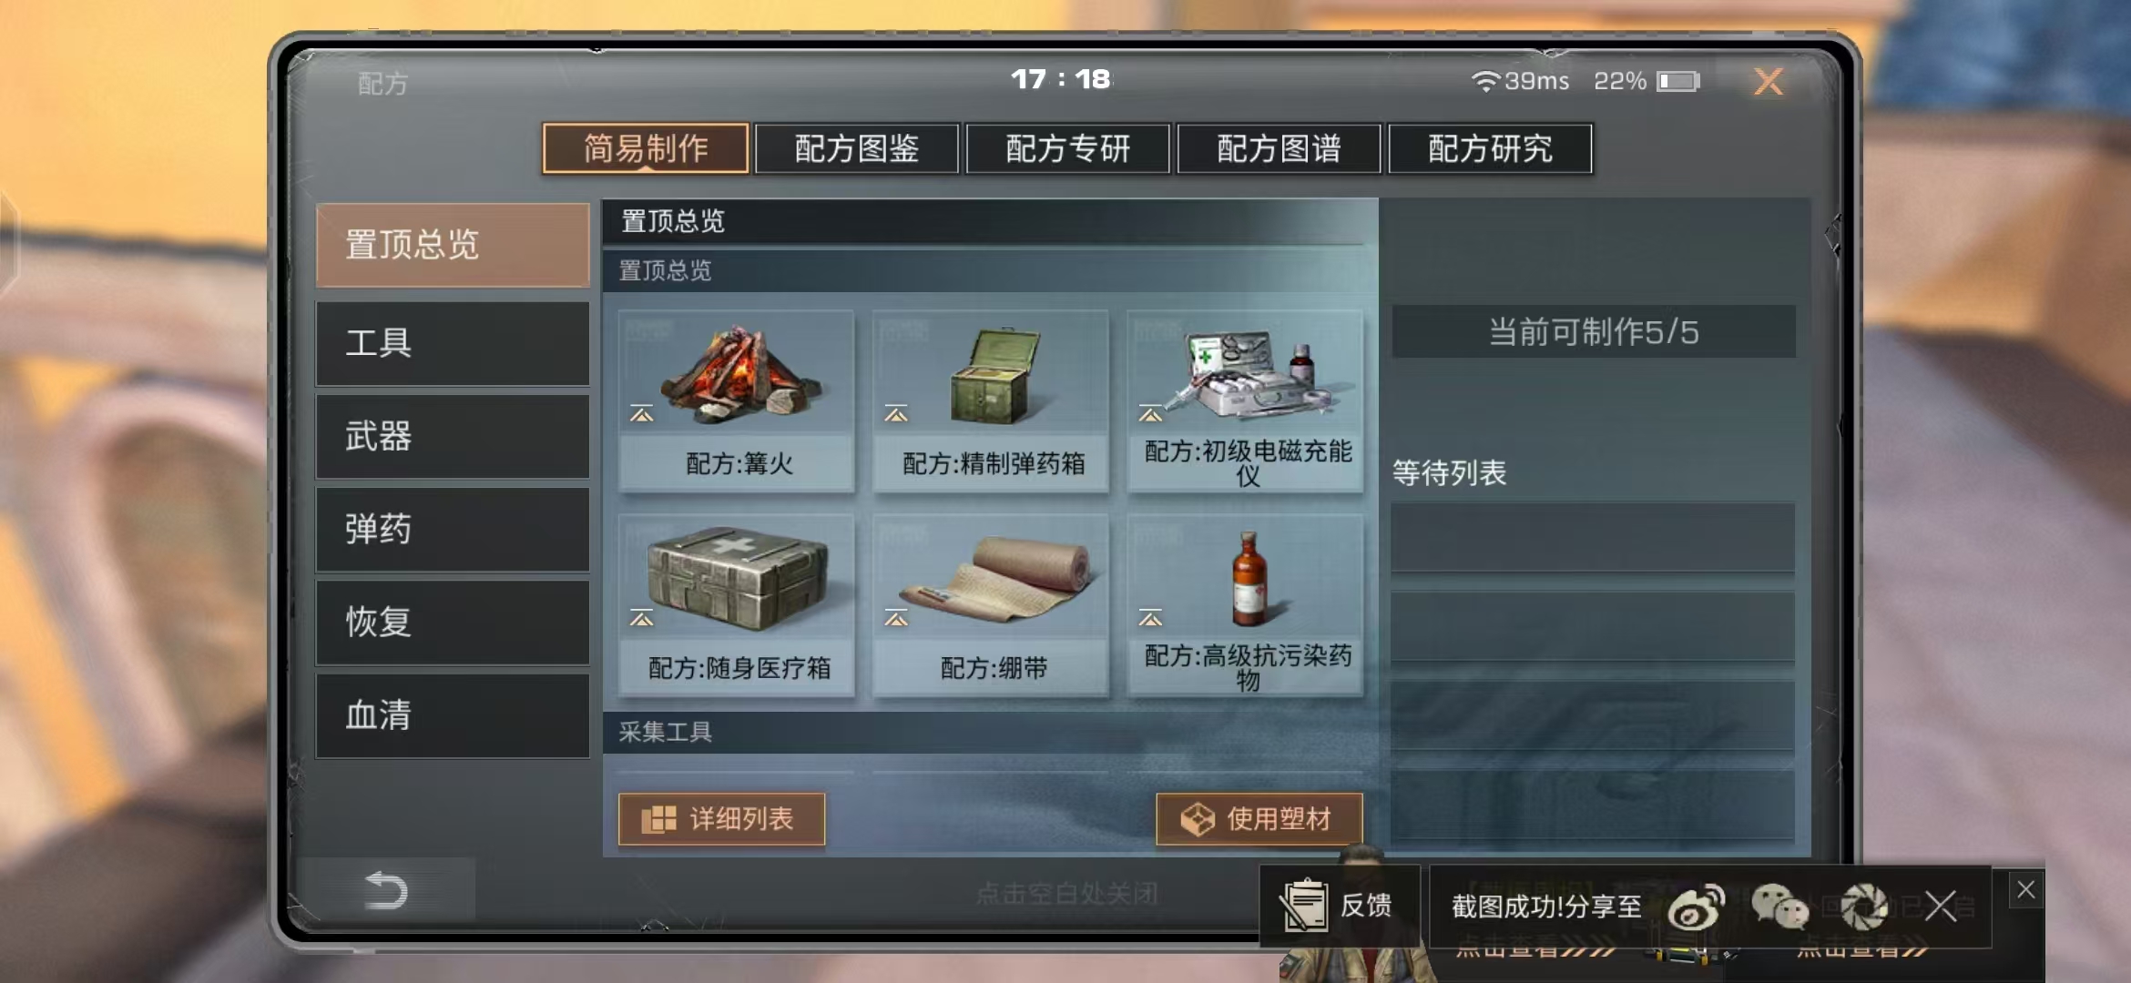Open the 恢复 category in the sidebar
Image resolution: width=2131 pixels, height=983 pixels.
(453, 622)
